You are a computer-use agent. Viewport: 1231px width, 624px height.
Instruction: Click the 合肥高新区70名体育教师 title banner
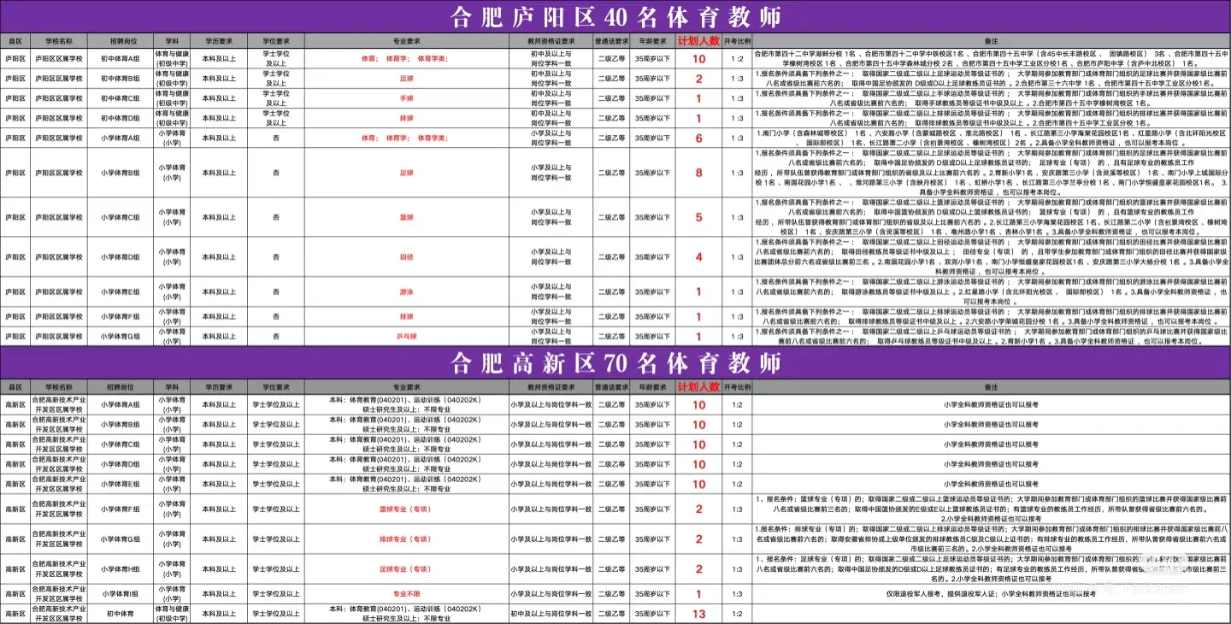point(615,363)
